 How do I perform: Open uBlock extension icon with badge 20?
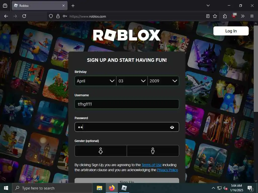[234, 16]
